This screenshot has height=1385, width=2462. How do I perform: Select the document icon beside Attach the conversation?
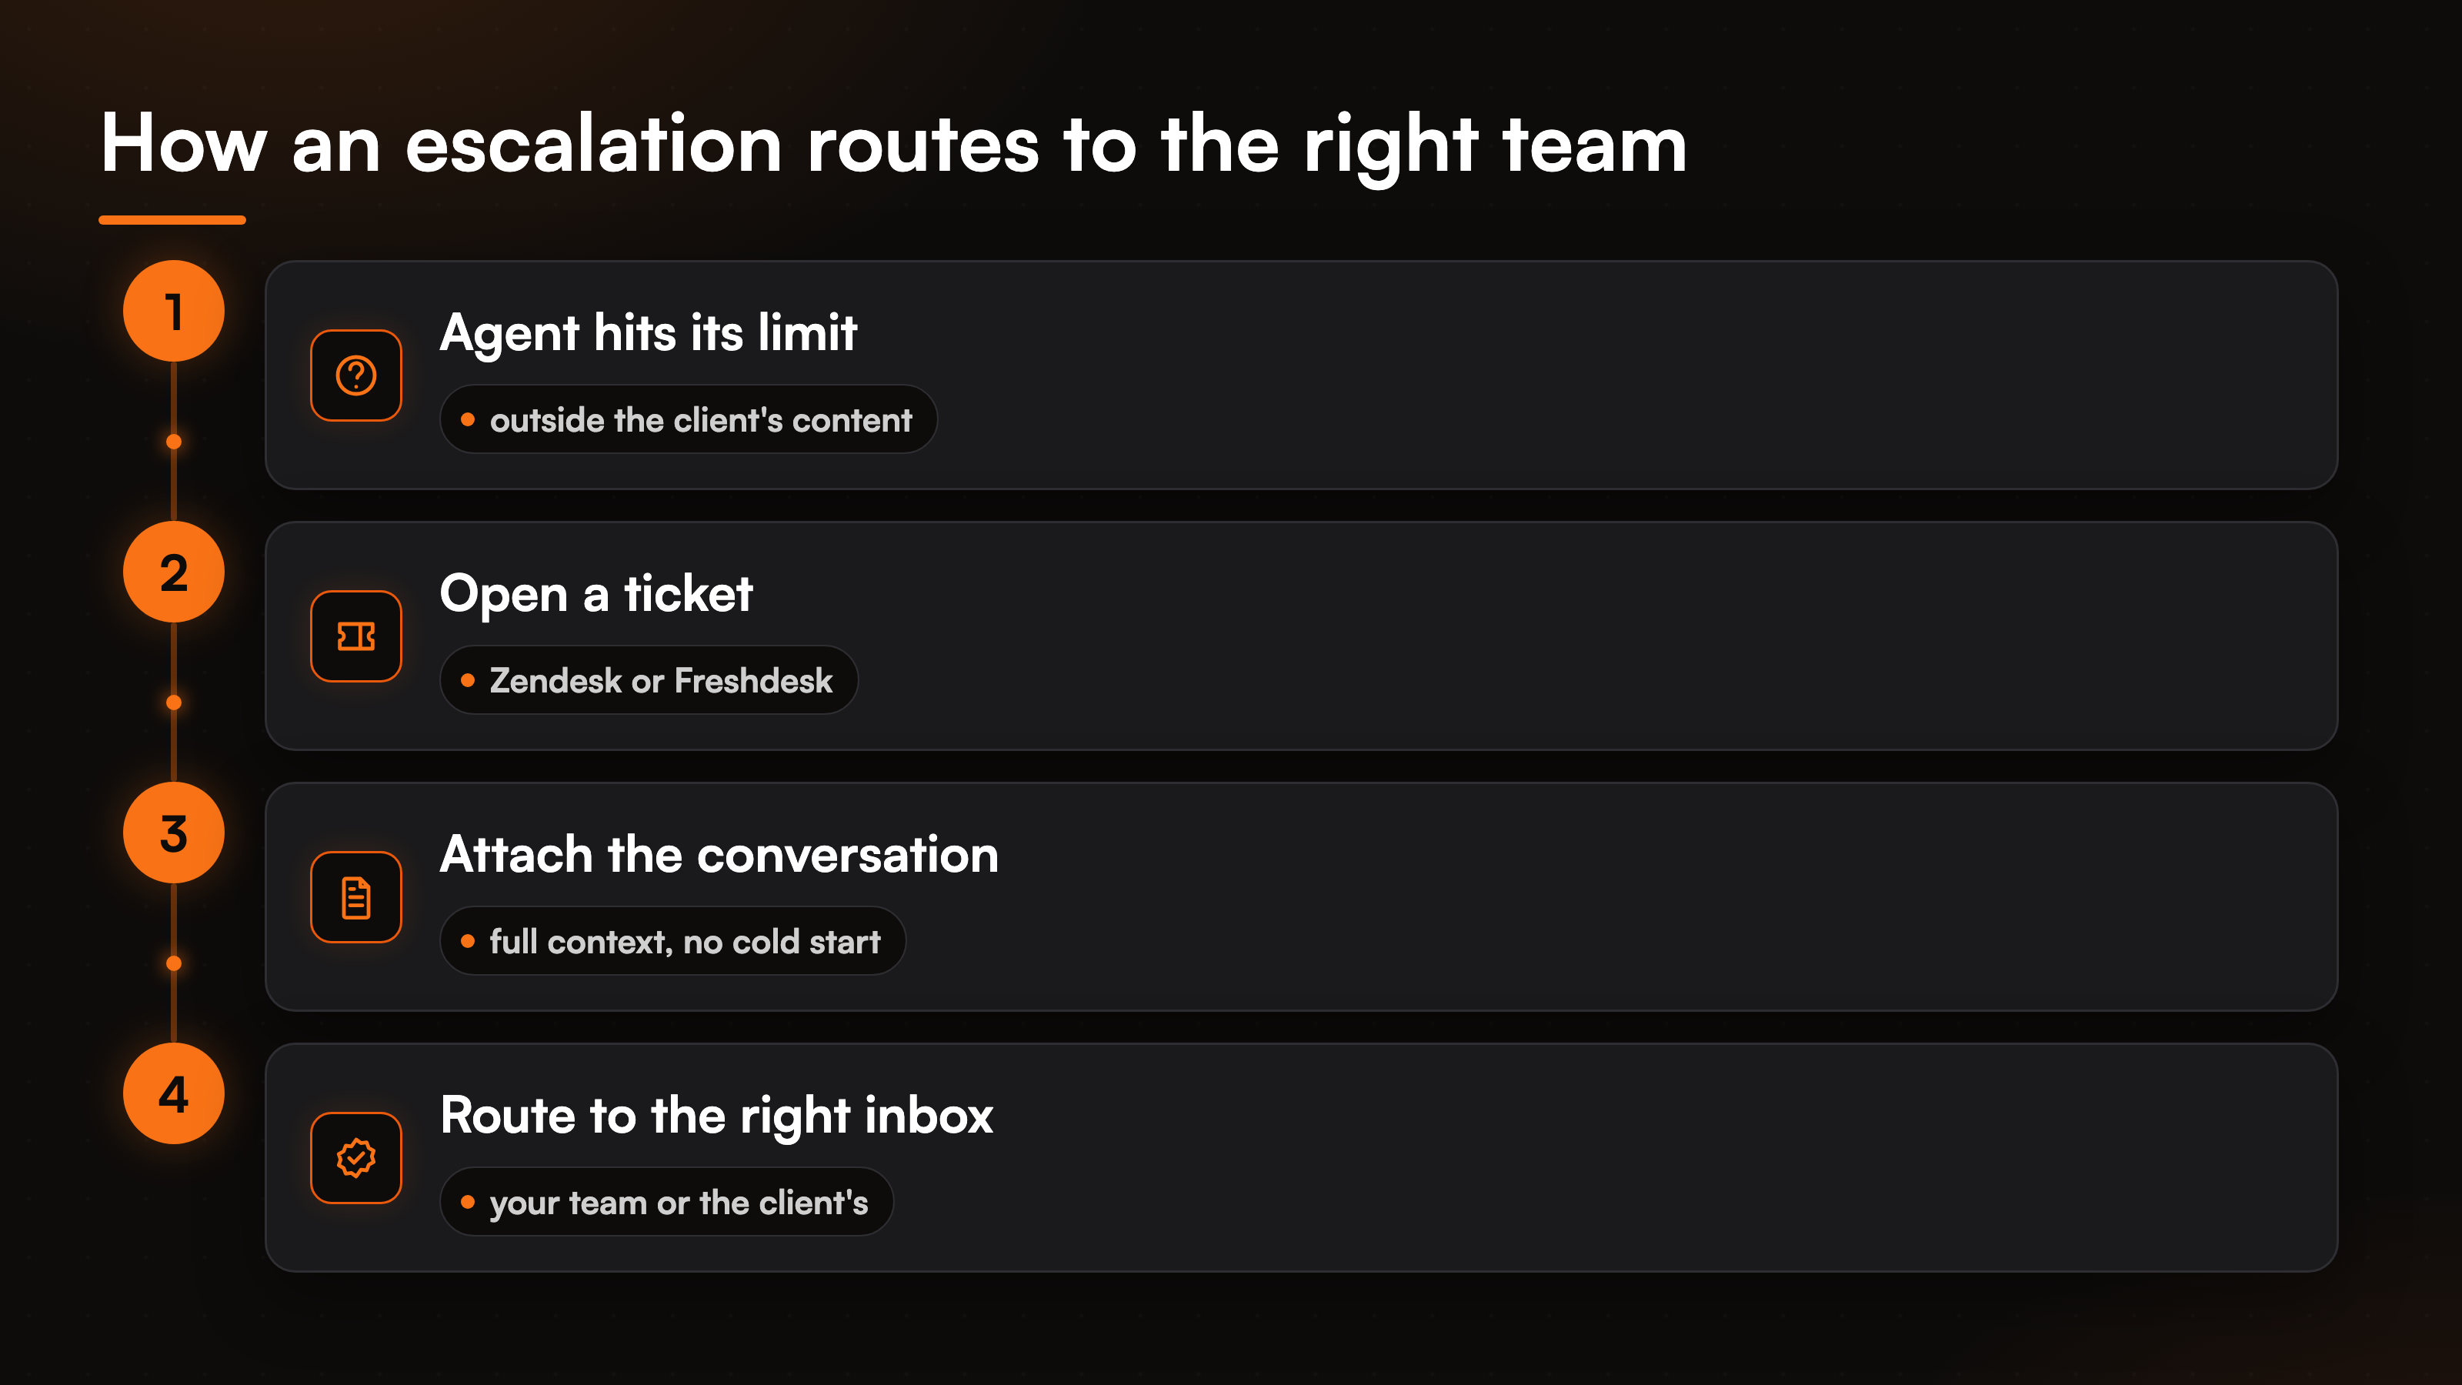tap(355, 897)
